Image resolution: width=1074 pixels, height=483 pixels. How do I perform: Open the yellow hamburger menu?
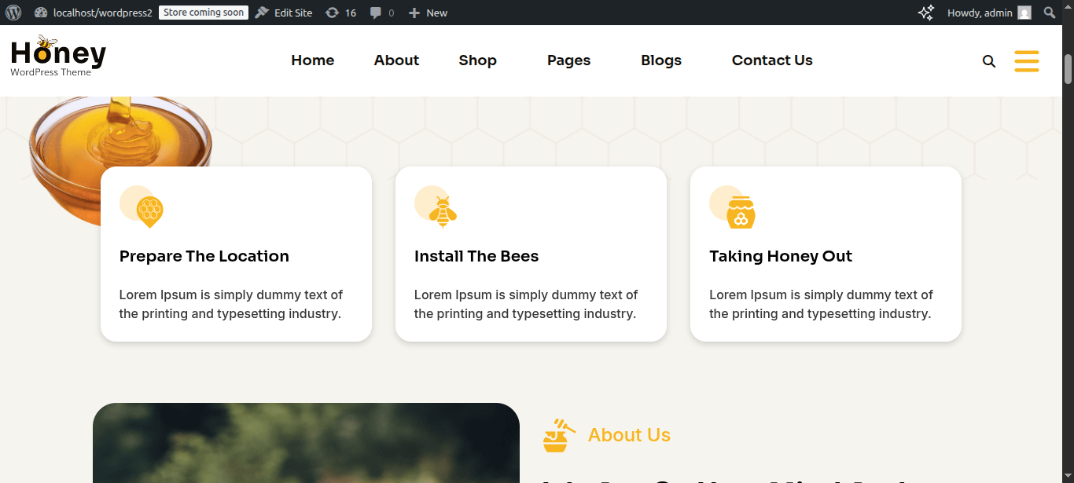point(1026,61)
